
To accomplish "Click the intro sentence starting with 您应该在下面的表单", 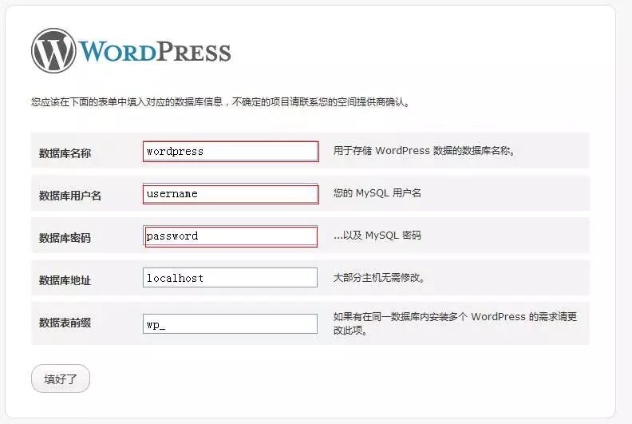I will tap(220, 102).
